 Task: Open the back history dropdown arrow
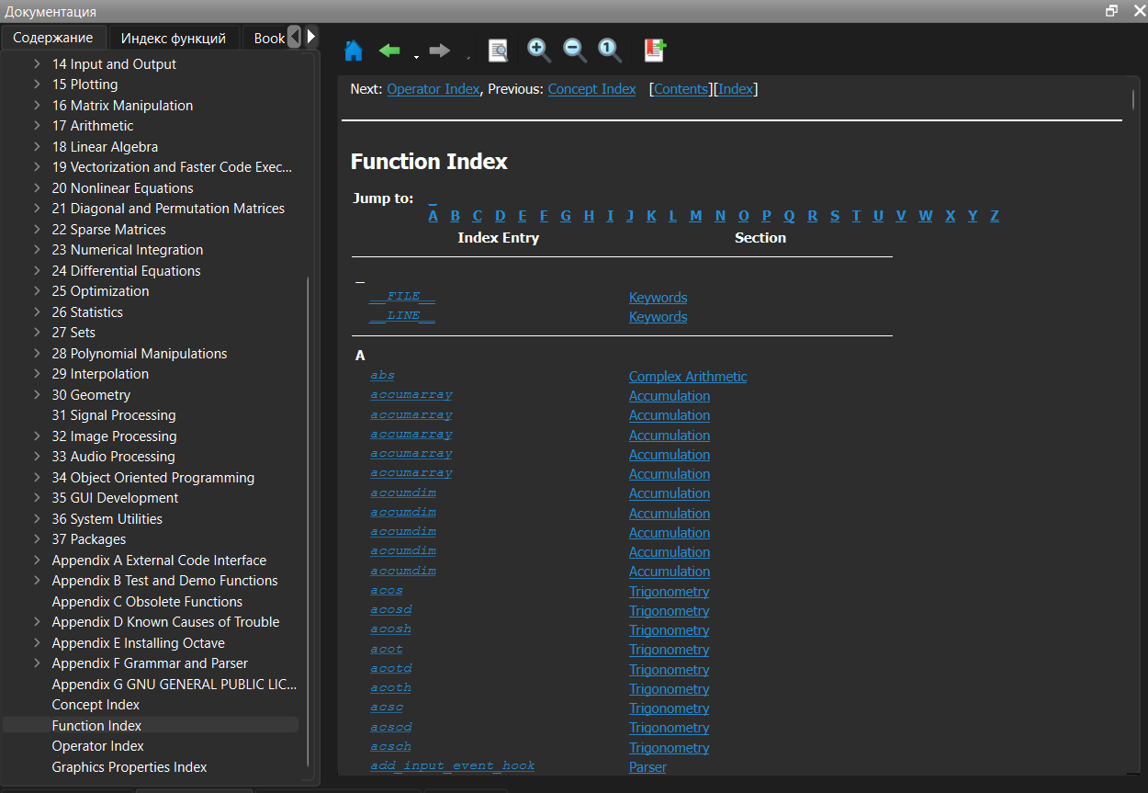(x=416, y=57)
